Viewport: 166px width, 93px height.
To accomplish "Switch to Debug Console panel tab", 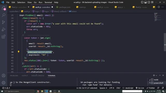I will 38,76.
